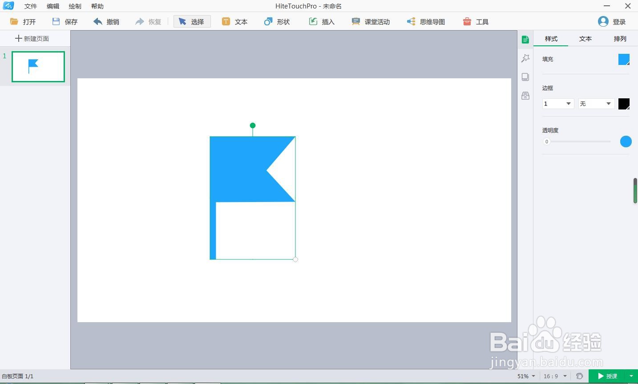Open the 51% zoom level dropdown
This screenshot has height=384, width=638.
525,376
